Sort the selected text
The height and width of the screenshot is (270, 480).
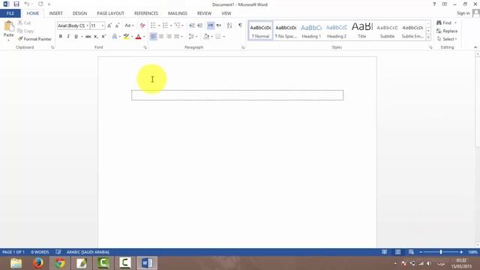(229, 25)
